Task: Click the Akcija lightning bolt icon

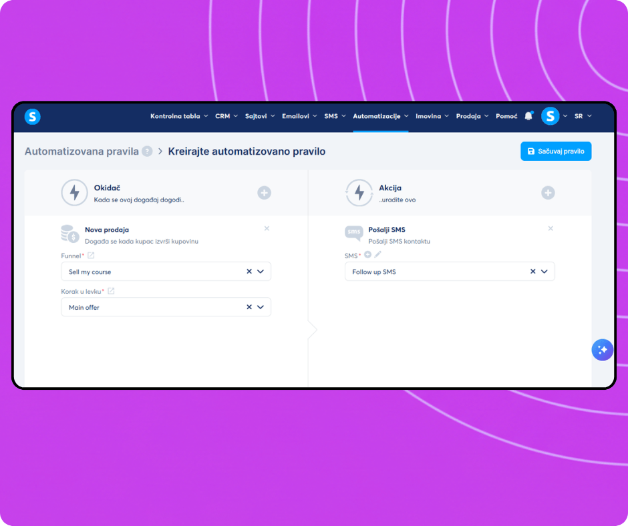Action: 359,192
